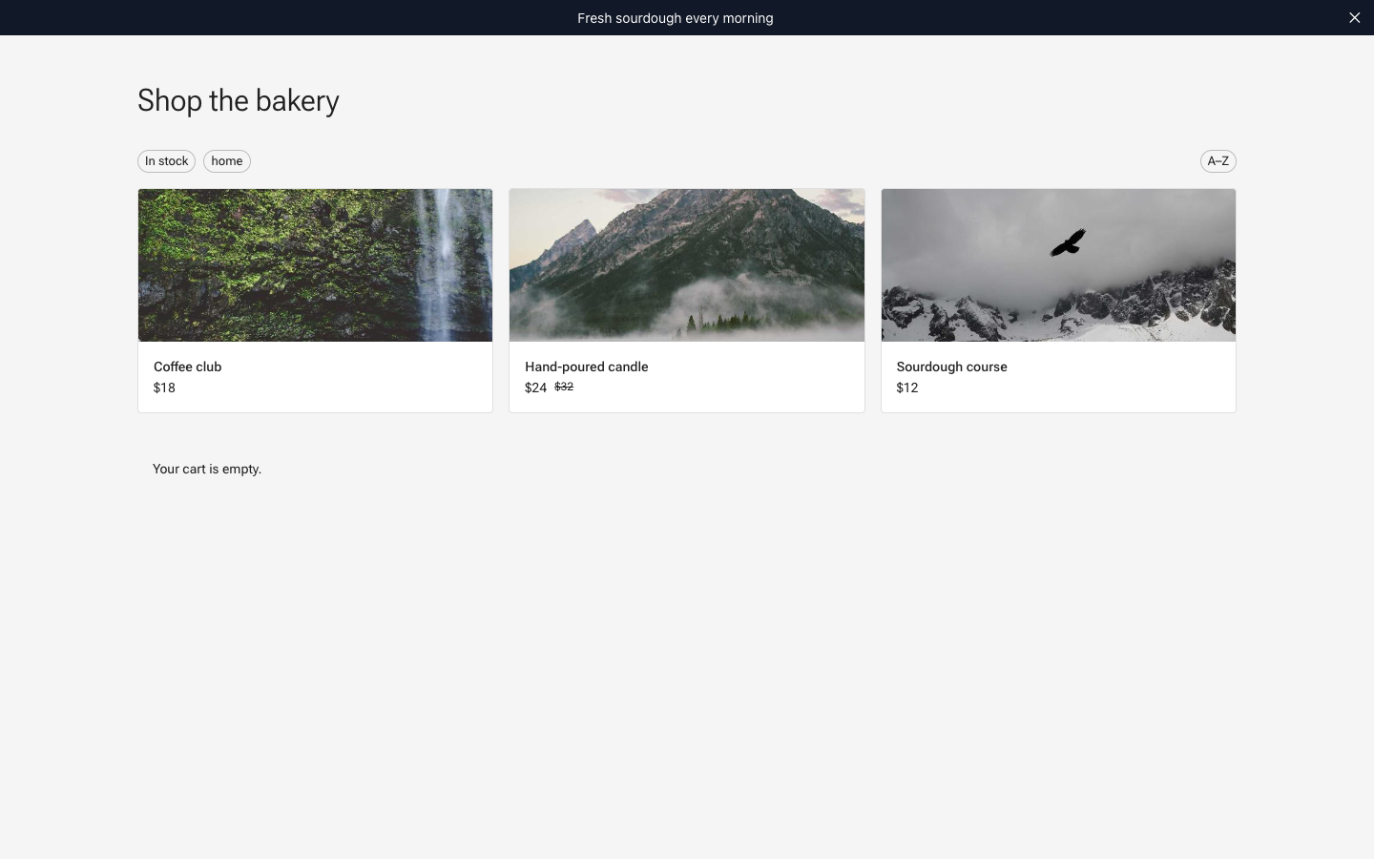
Task: Click the Hand-poured candle product title
Action: (586, 367)
